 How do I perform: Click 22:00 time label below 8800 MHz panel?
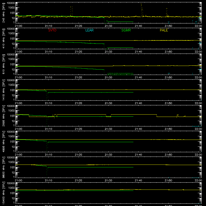pos(198,181)
